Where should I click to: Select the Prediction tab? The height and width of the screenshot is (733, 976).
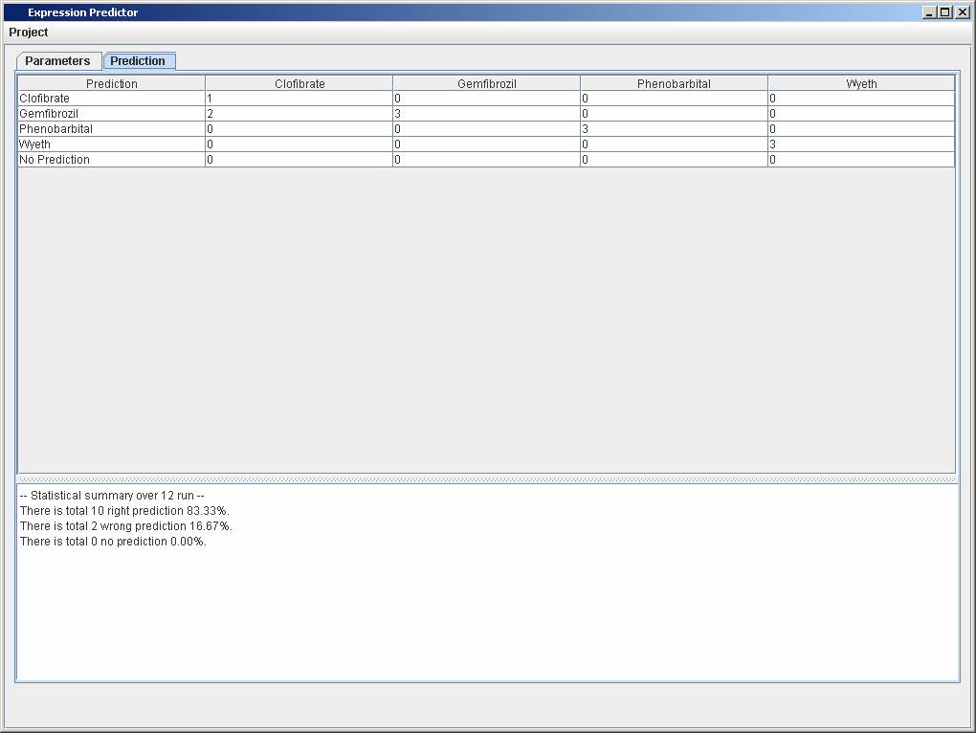click(138, 61)
